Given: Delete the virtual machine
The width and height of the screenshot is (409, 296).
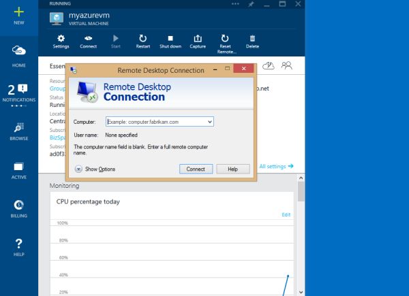Looking at the screenshot, I should coord(252,42).
